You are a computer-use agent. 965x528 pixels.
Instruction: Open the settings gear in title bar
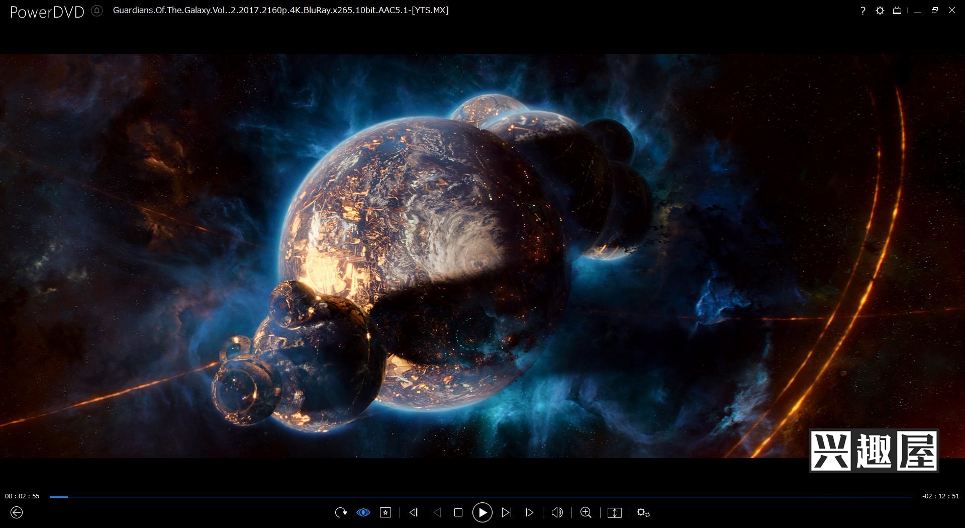point(880,11)
